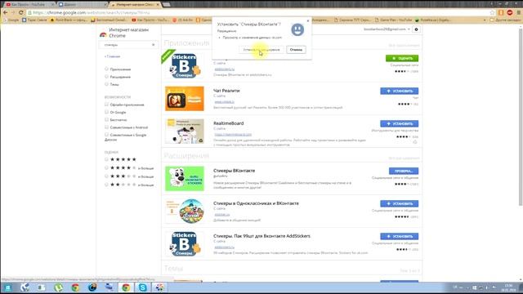Select the Интернет-магазин Chrome tab
Screen dimensions: 523x294
point(135,4)
